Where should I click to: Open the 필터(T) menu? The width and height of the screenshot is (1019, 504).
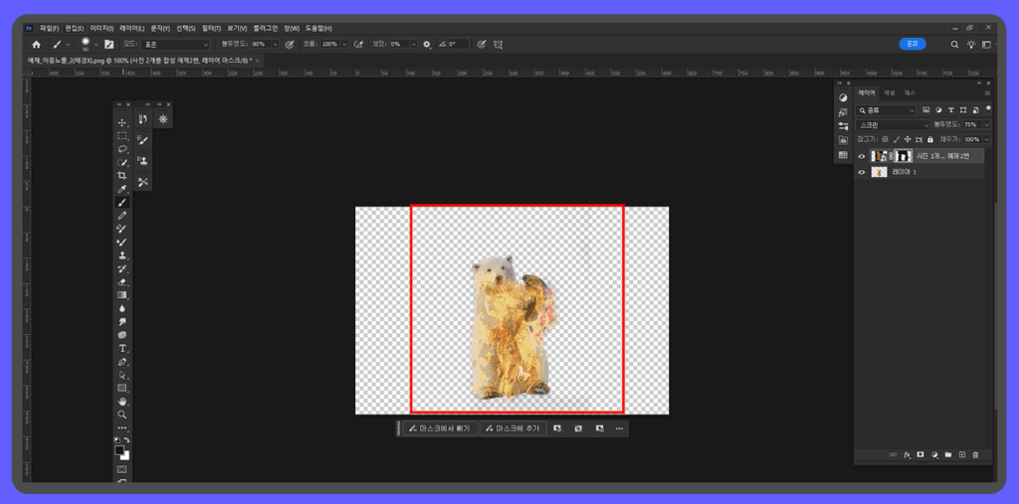click(x=211, y=29)
